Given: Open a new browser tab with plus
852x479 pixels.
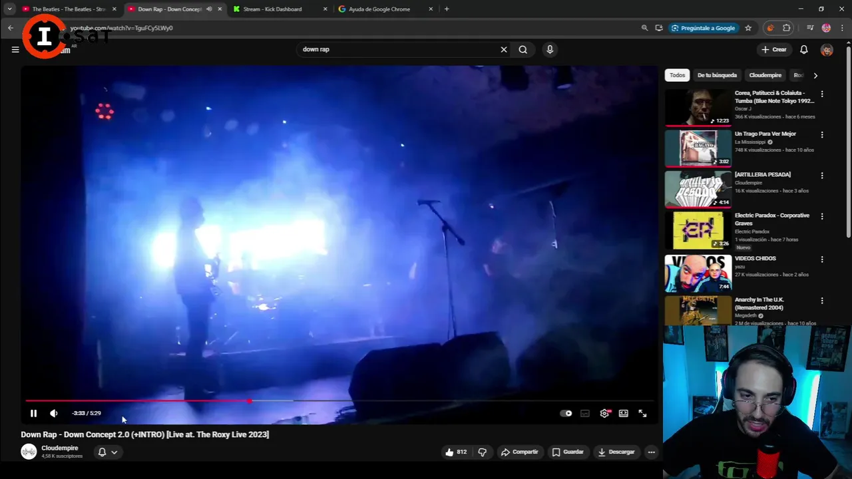Looking at the screenshot, I should pyautogui.click(x=447, y=9).
